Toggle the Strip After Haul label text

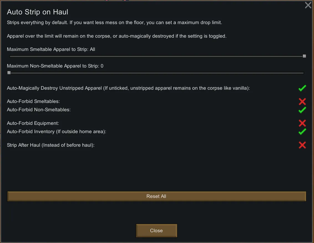click(x=51, y=145)
